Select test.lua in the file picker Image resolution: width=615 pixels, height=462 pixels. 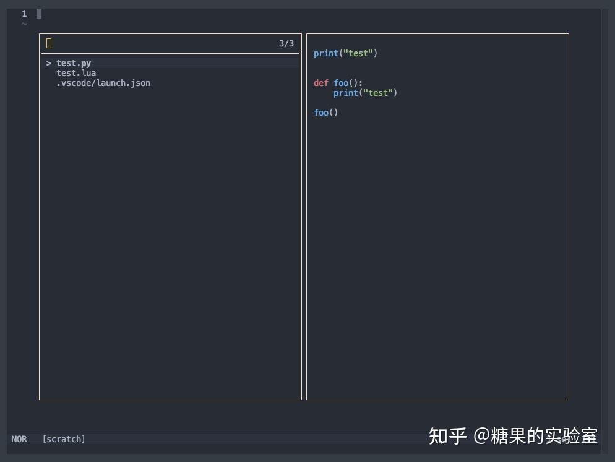(75, 73)
